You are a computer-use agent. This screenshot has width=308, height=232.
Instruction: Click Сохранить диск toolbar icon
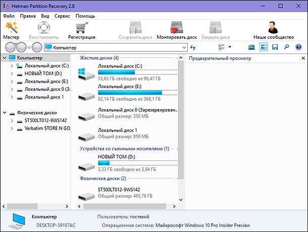click(135, 27)
